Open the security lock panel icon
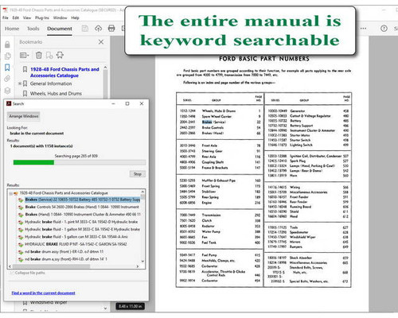 (7, 45)
